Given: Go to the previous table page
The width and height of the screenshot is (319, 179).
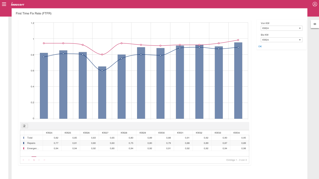Looking at the screenshot, I should 29,160.
